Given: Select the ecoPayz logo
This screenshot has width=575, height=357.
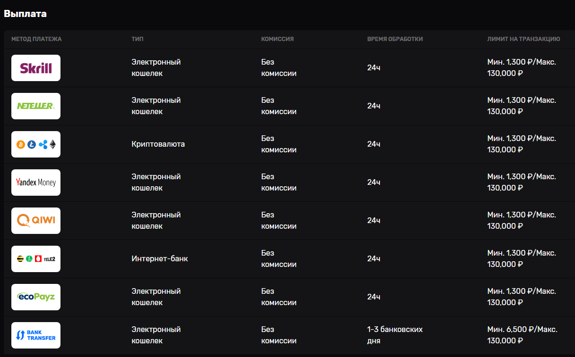Looking at the screenshot, I should 36,297.
